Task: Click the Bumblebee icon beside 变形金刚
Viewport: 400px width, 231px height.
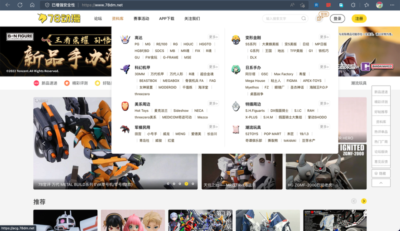Action: pos(236,40)
